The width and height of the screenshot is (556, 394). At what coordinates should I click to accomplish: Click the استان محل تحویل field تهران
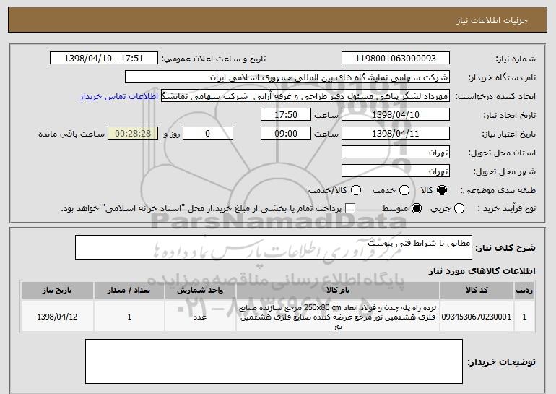(396, 153)
